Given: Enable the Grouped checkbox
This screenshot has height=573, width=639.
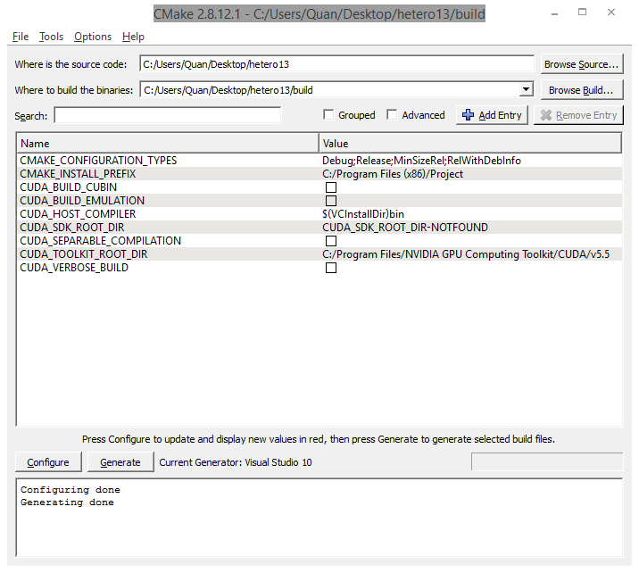Looking at the screenshot, I should click(328, 115).
